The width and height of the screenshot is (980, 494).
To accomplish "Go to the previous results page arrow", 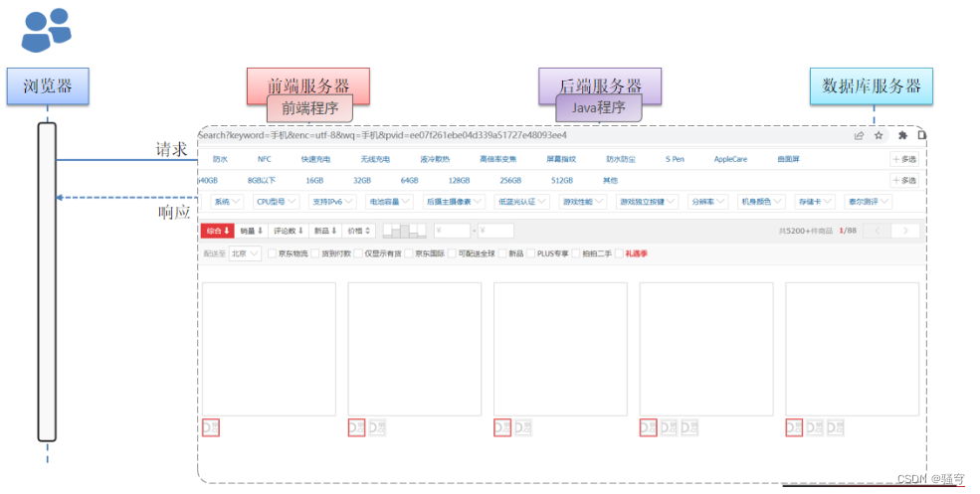I will coord(877,231).
